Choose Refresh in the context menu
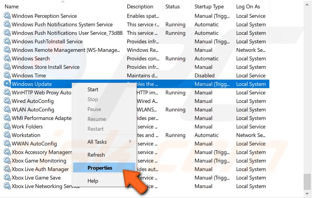The height and width of the screenshot is (198, 312). click(x=96, y=155)
